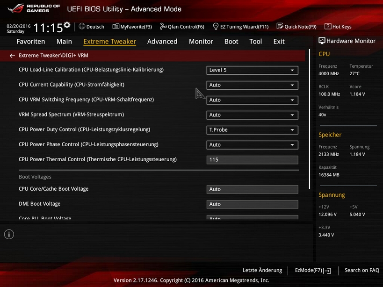
Task: Click the EzMode(F7) exit arrow icon
Action: point(327,271)
